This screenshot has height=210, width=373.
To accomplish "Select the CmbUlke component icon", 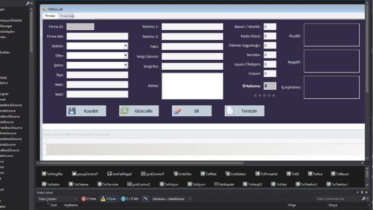I will 175,174.
